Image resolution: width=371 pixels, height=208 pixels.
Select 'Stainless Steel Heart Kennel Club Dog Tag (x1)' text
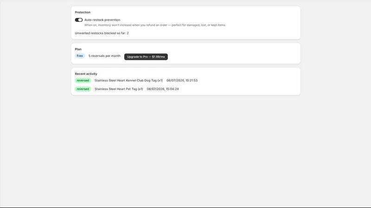point(129,80)
